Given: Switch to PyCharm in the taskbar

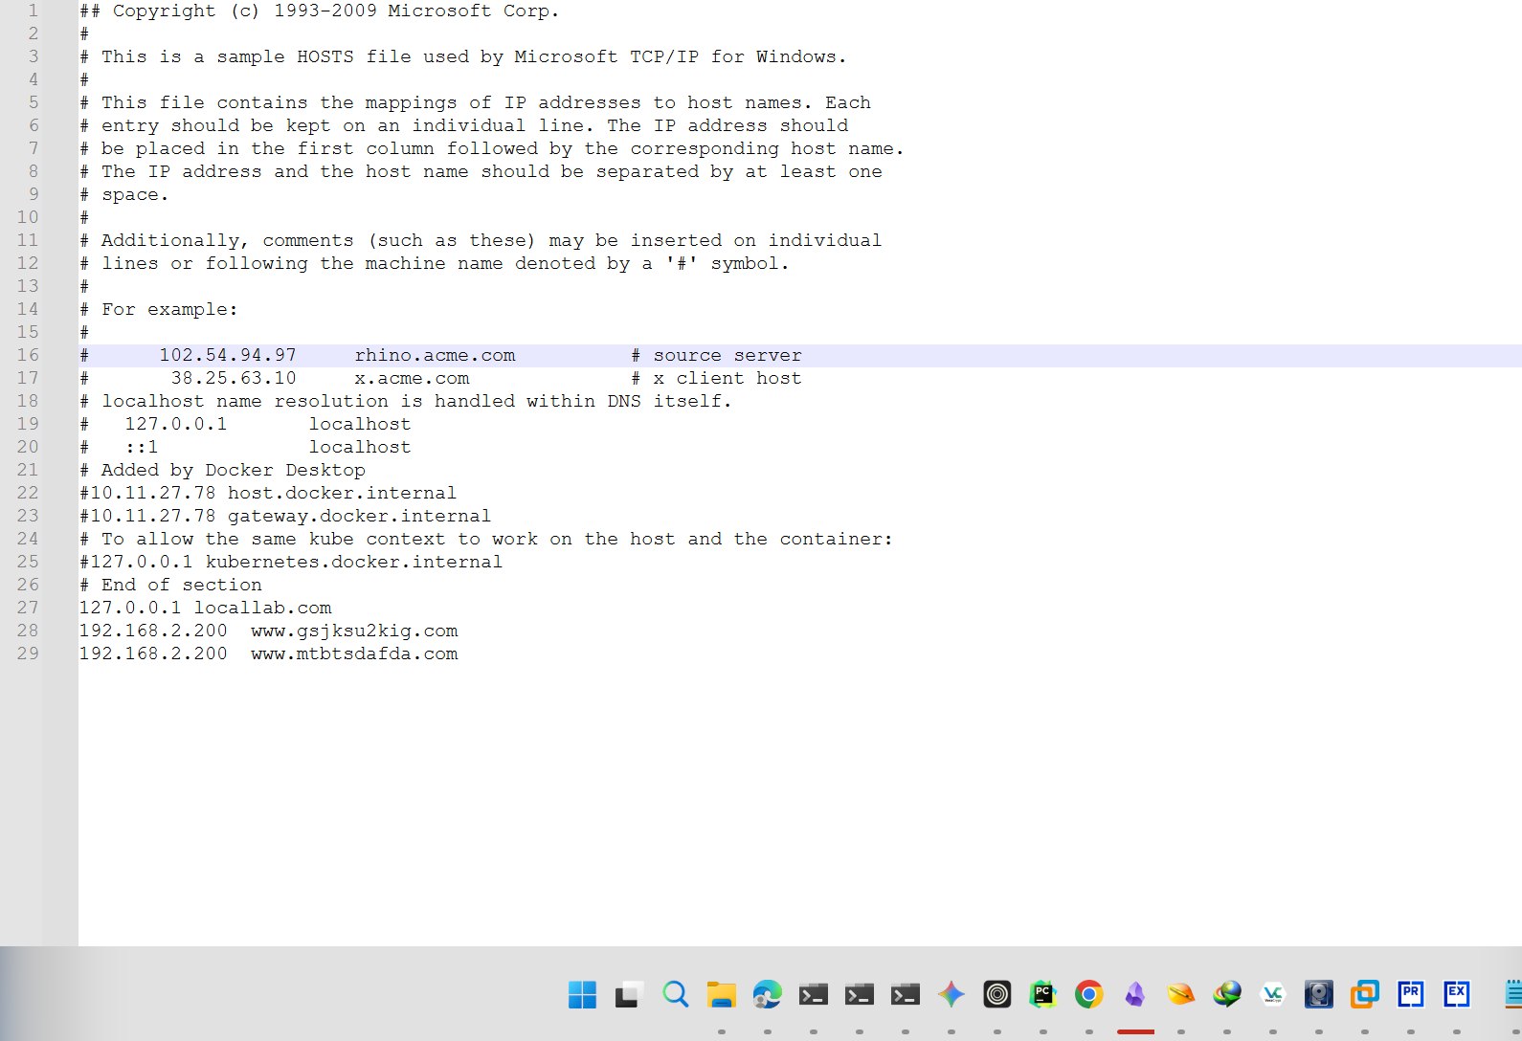Looking at the screenshot, I should point(1042,995).
